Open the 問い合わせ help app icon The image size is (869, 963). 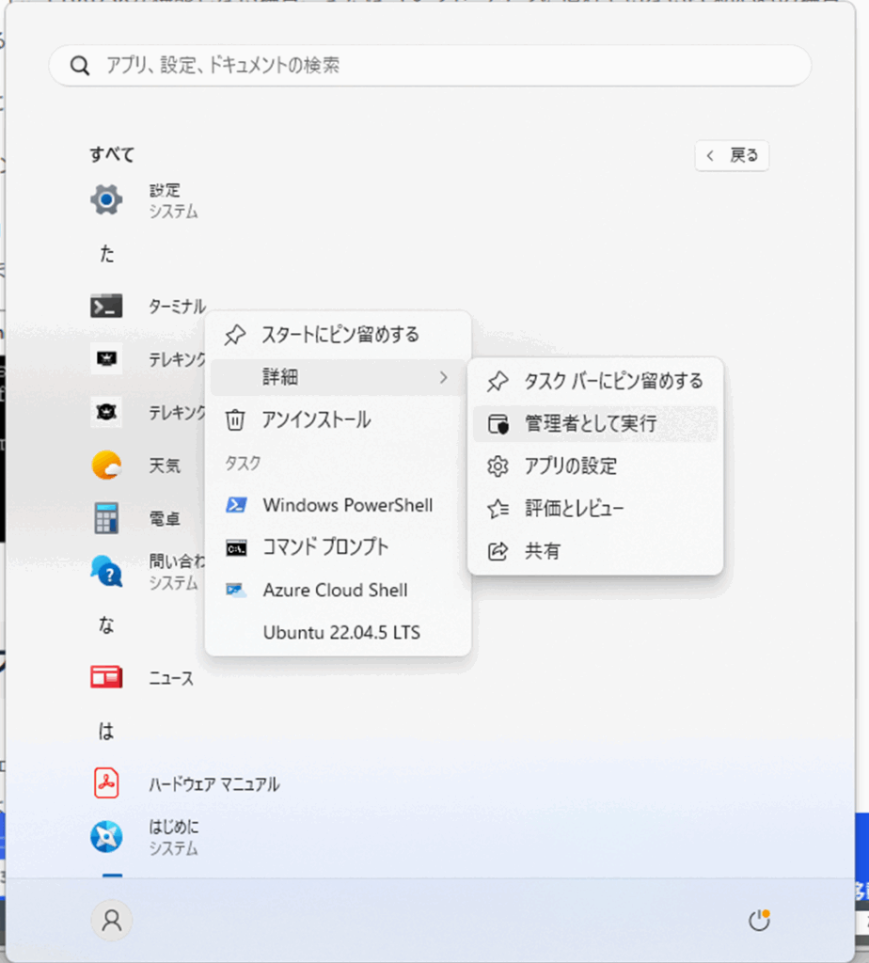[106, 571]
